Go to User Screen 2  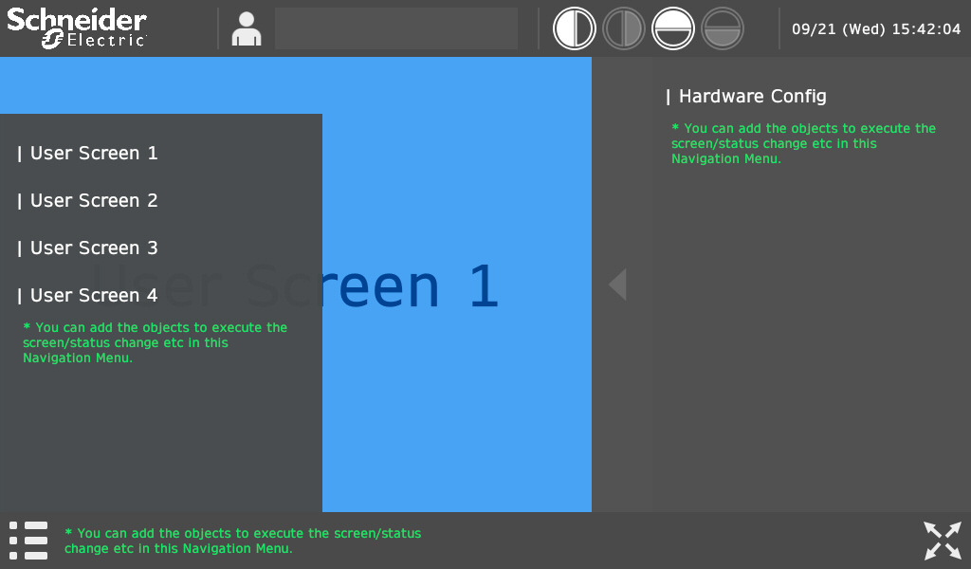point(94,201)
